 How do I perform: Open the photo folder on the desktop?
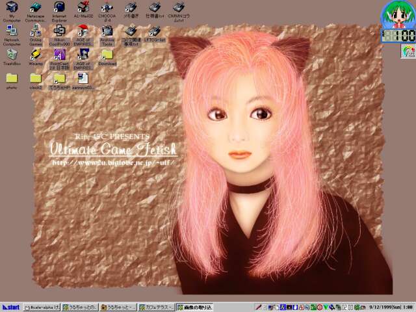tap(12, 78)
